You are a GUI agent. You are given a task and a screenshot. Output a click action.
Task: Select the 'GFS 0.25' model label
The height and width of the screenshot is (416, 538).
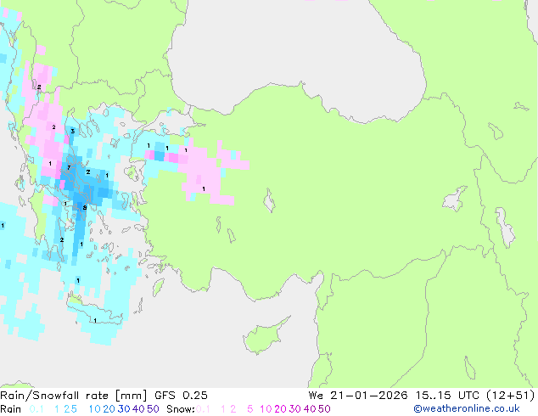coord(181,396)
